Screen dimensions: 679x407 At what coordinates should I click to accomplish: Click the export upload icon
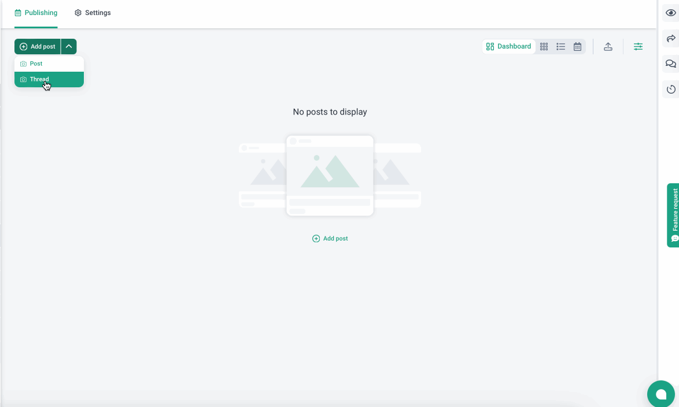point(608,47)
